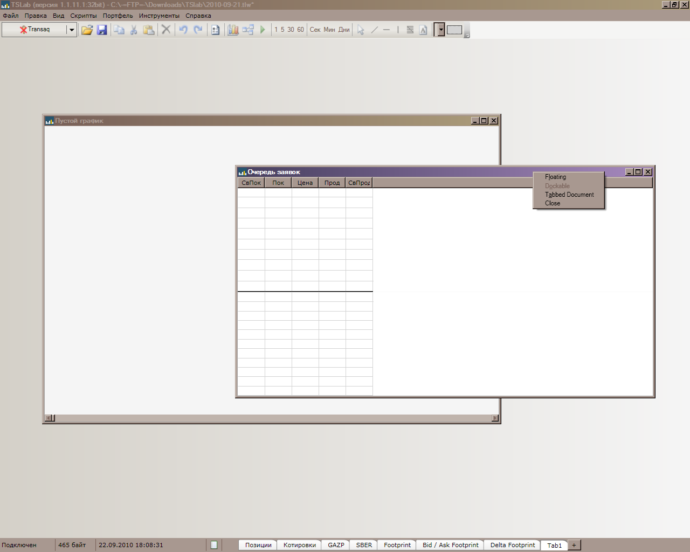
Task: Switch timeframe units to Мин
Action: point(329,30)
